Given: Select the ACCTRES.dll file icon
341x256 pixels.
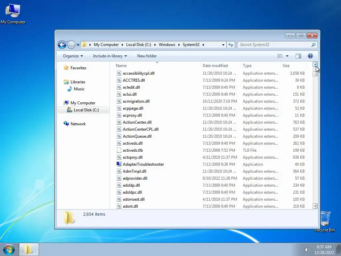Looking at the screenshot, I should 119,80.
